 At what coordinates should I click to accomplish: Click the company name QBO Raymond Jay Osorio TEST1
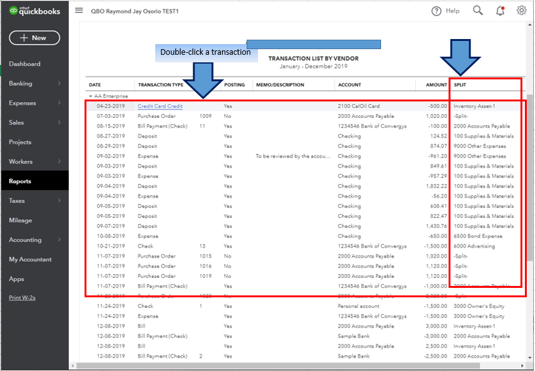pos(135,11)
